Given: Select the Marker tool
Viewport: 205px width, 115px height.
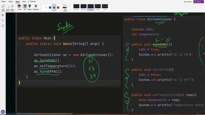Looking at the screenshot, I should [x=30, y=7].
